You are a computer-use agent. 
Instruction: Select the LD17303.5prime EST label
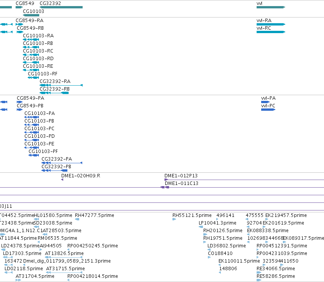(x=22, y=253)
